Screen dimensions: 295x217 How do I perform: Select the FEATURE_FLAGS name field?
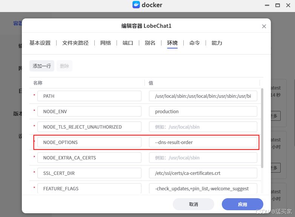(x=89, y=188)
